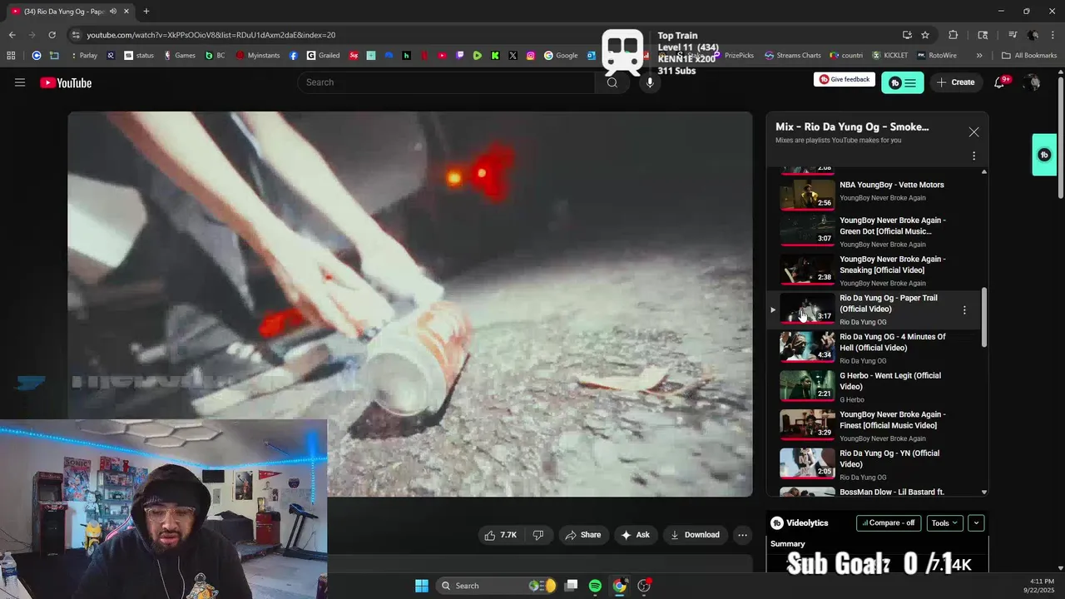1065x599 pixels.
Task: Reload the page in Chrome
Action: coord(52,35)
